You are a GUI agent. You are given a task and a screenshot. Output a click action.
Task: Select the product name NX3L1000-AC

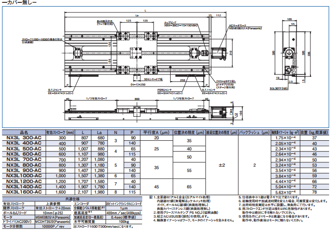24,176
